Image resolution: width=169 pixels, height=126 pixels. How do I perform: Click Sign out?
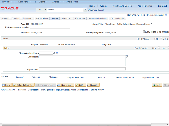coord(162,6)
